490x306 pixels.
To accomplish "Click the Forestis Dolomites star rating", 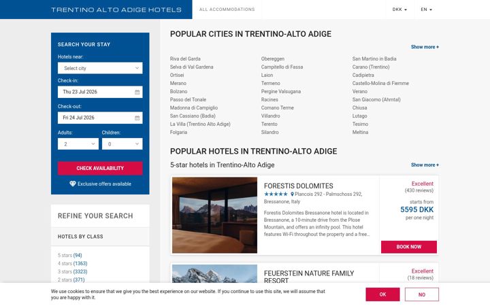I will click(276, 194).
